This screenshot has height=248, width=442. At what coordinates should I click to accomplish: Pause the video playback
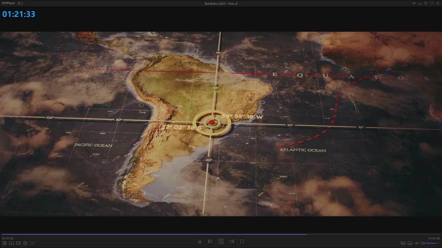pos(221,241)
